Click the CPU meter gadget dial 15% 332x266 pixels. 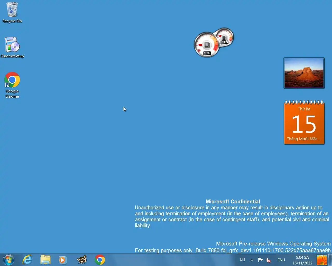(x=207, y=45)
